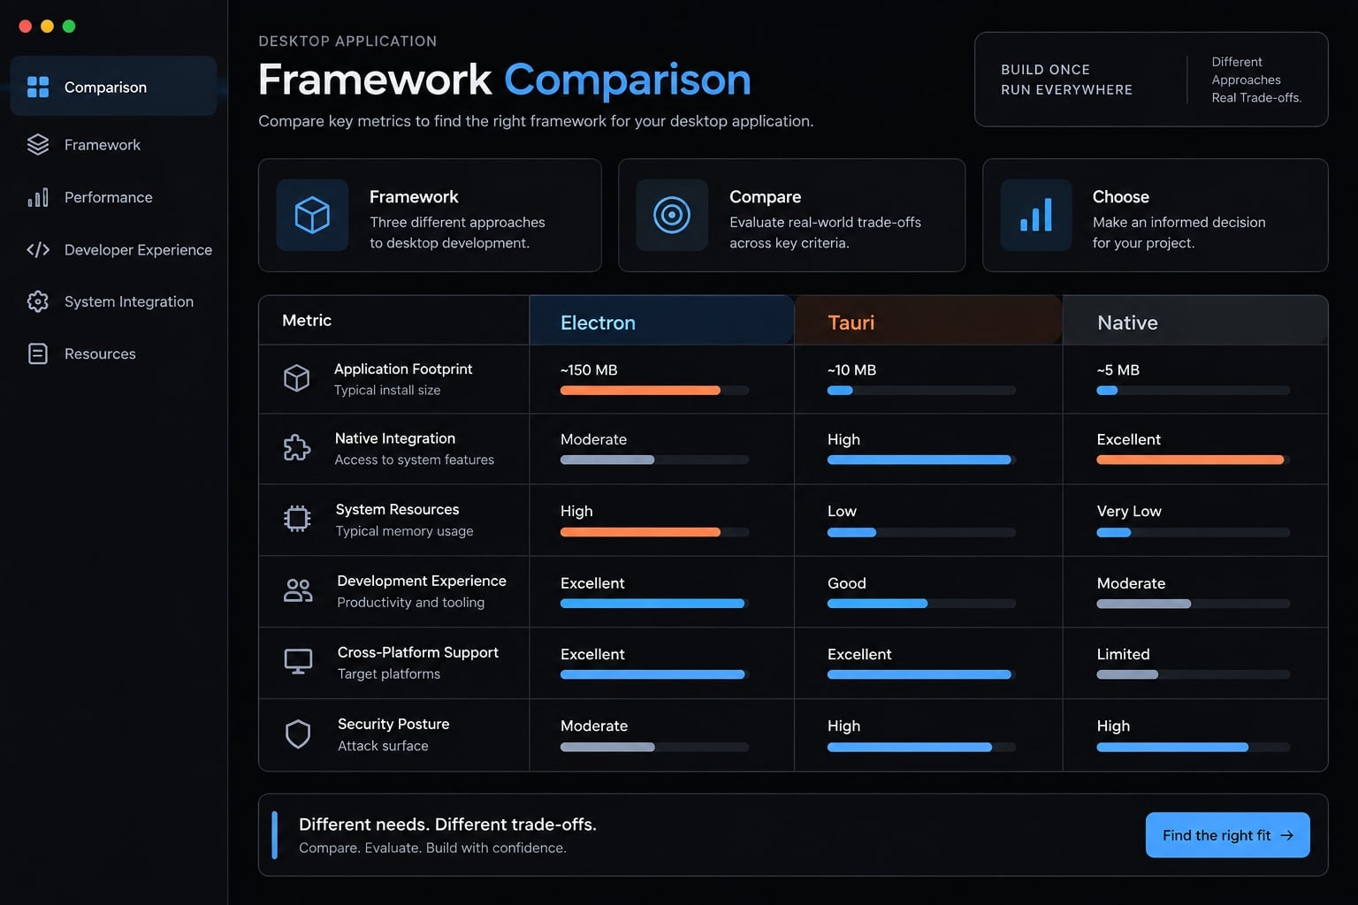Click the Security Posture shield icon
Screen dimensions: 1358x905
pos(298,734)
